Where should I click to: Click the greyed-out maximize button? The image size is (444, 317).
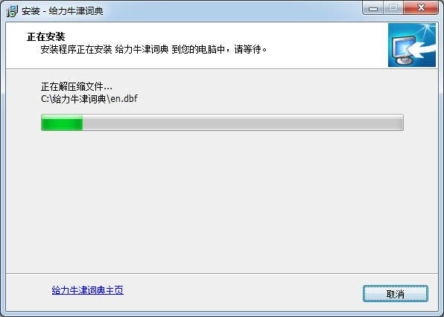point(393,8)
